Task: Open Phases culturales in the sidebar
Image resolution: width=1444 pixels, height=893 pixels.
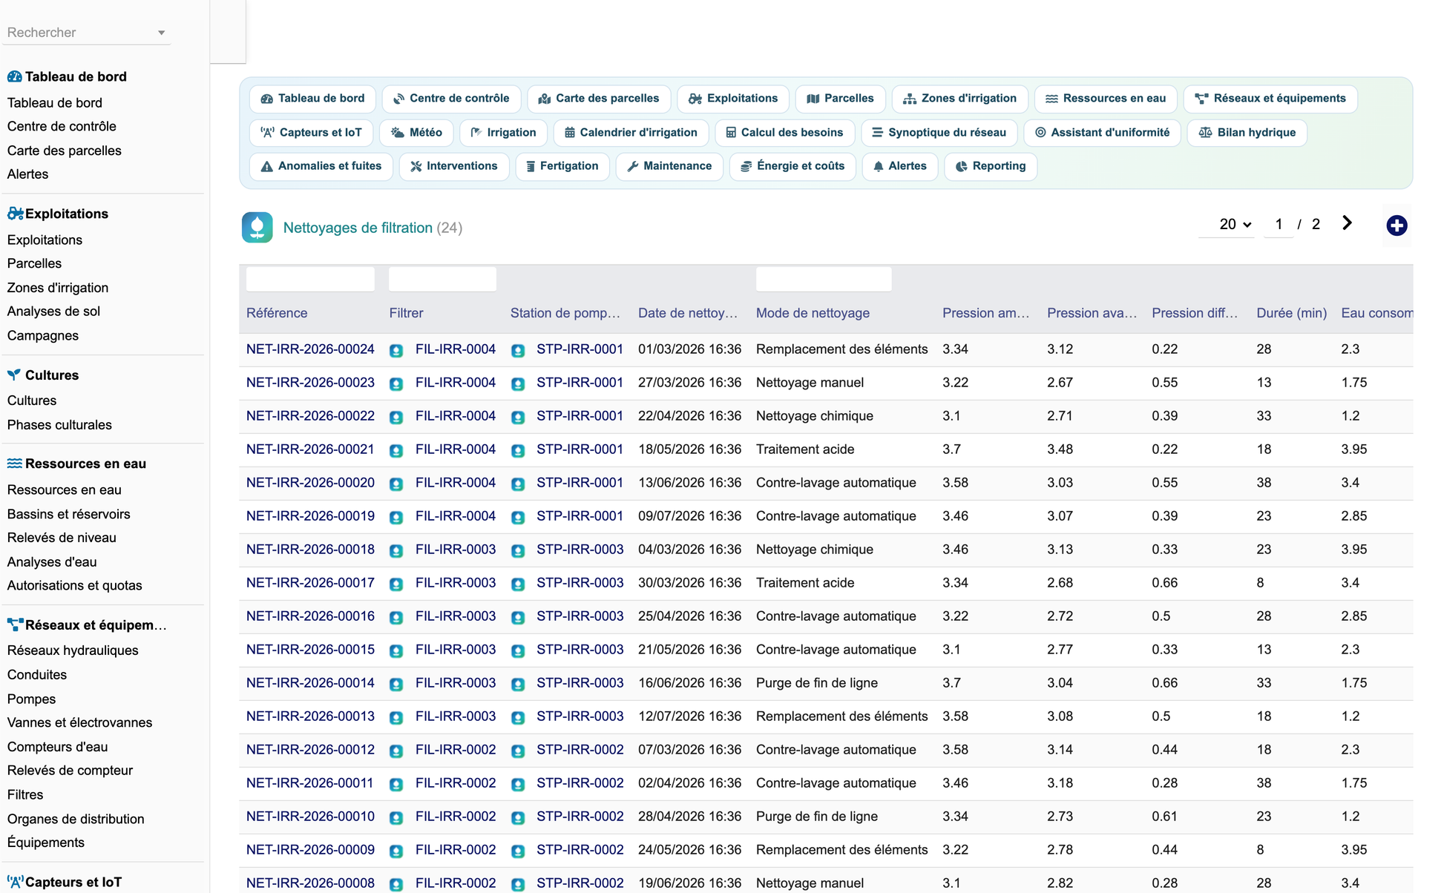Action: [x=59, y=425]
